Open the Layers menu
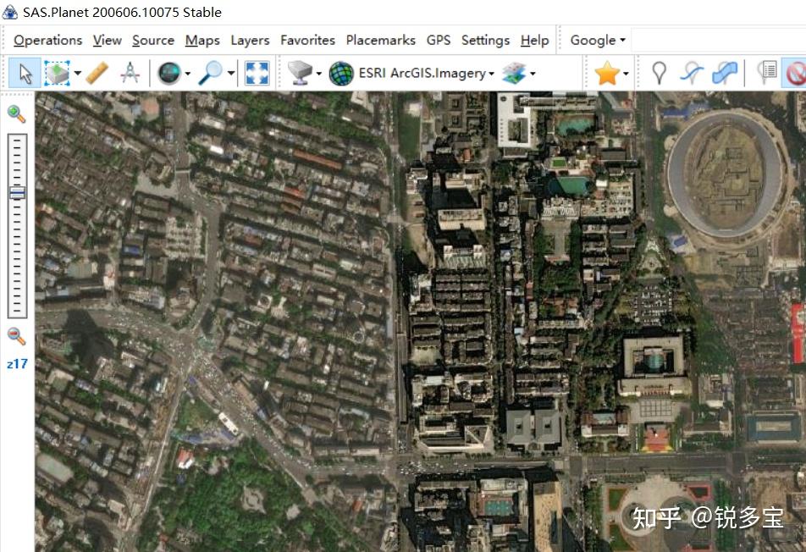This screenshot has width=806, height=552. (249, 40)
